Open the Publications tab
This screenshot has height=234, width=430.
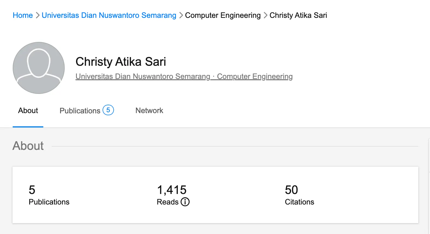pyautogui.click(x=80, y=111)
